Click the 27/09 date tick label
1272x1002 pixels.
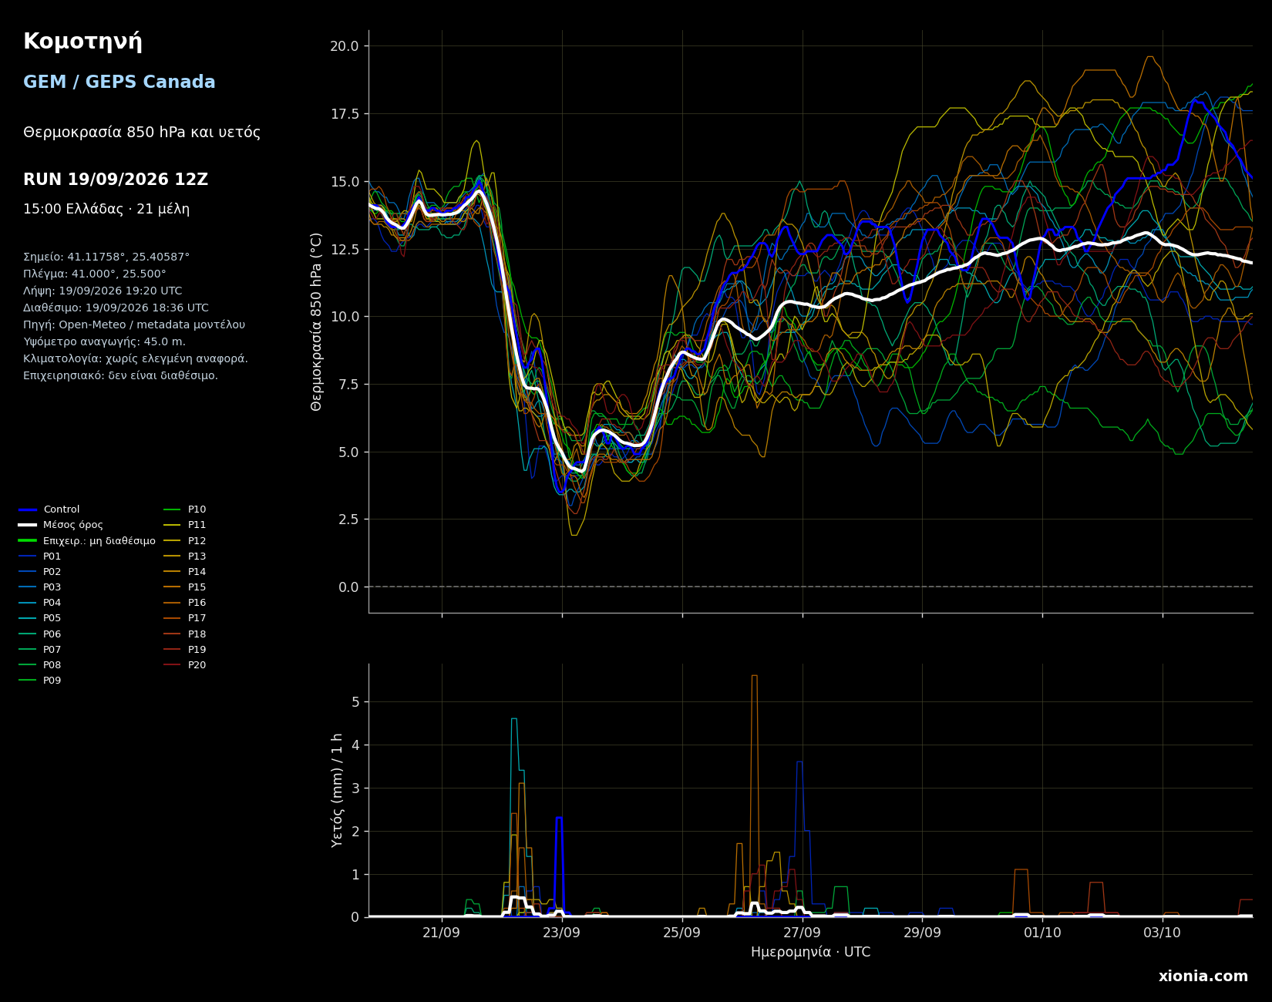tap(803, 933)
